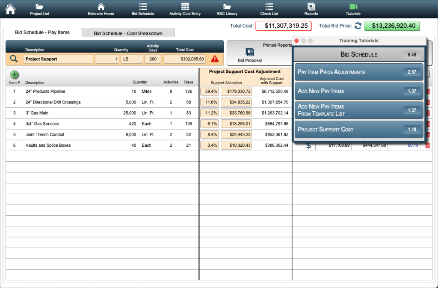438x288 pixels.
Task: Delete Vaults and Splice Boxes with trash icon
Action: (x=428, y=145)
